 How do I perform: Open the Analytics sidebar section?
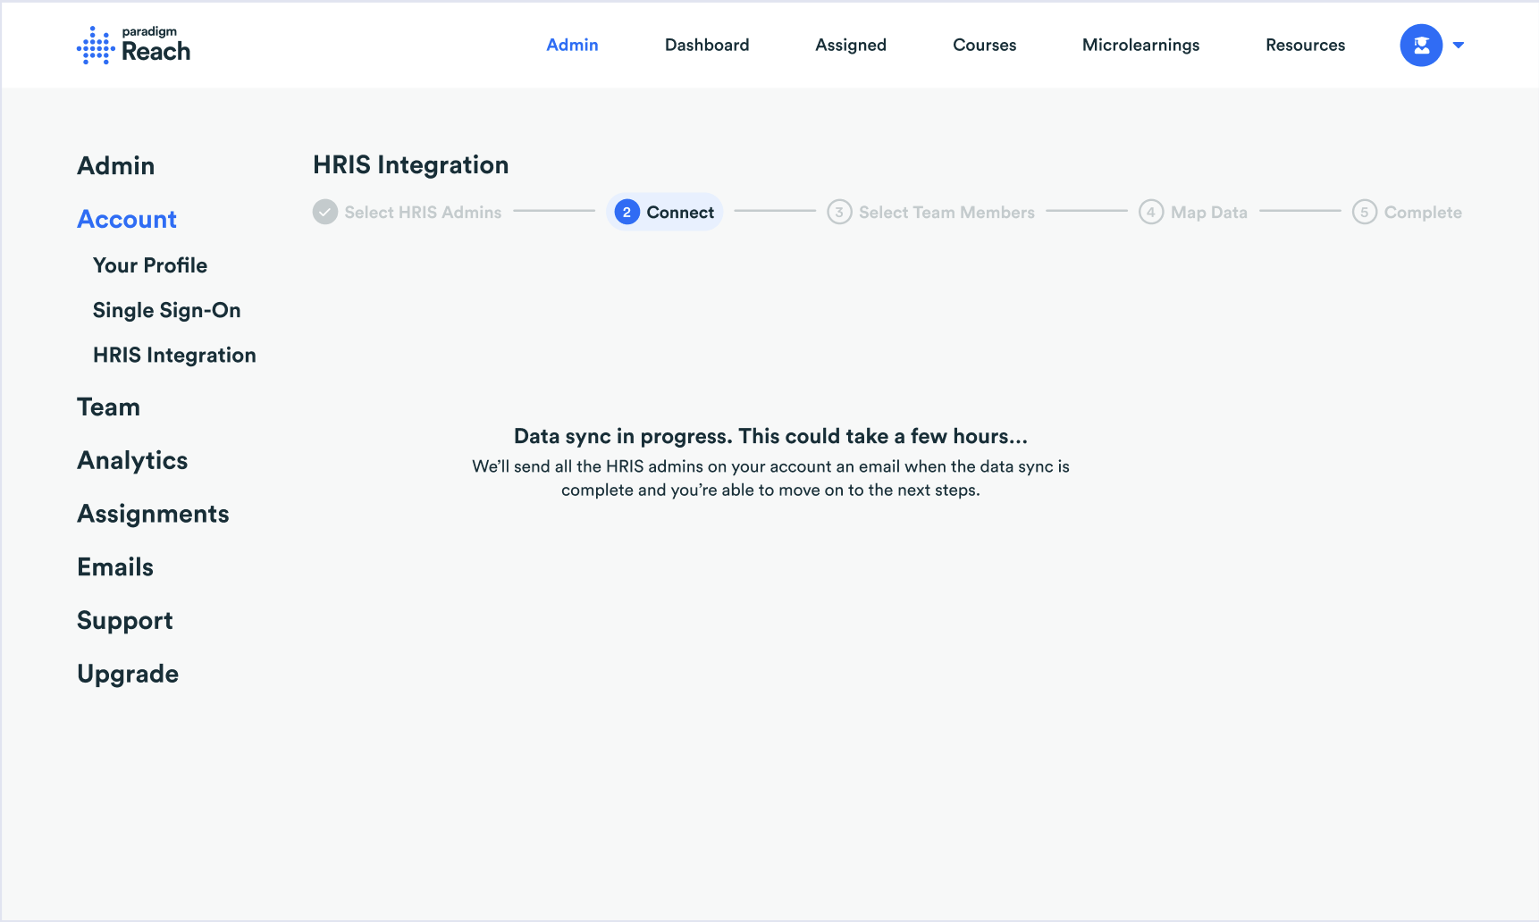click(x=132, y=461)
